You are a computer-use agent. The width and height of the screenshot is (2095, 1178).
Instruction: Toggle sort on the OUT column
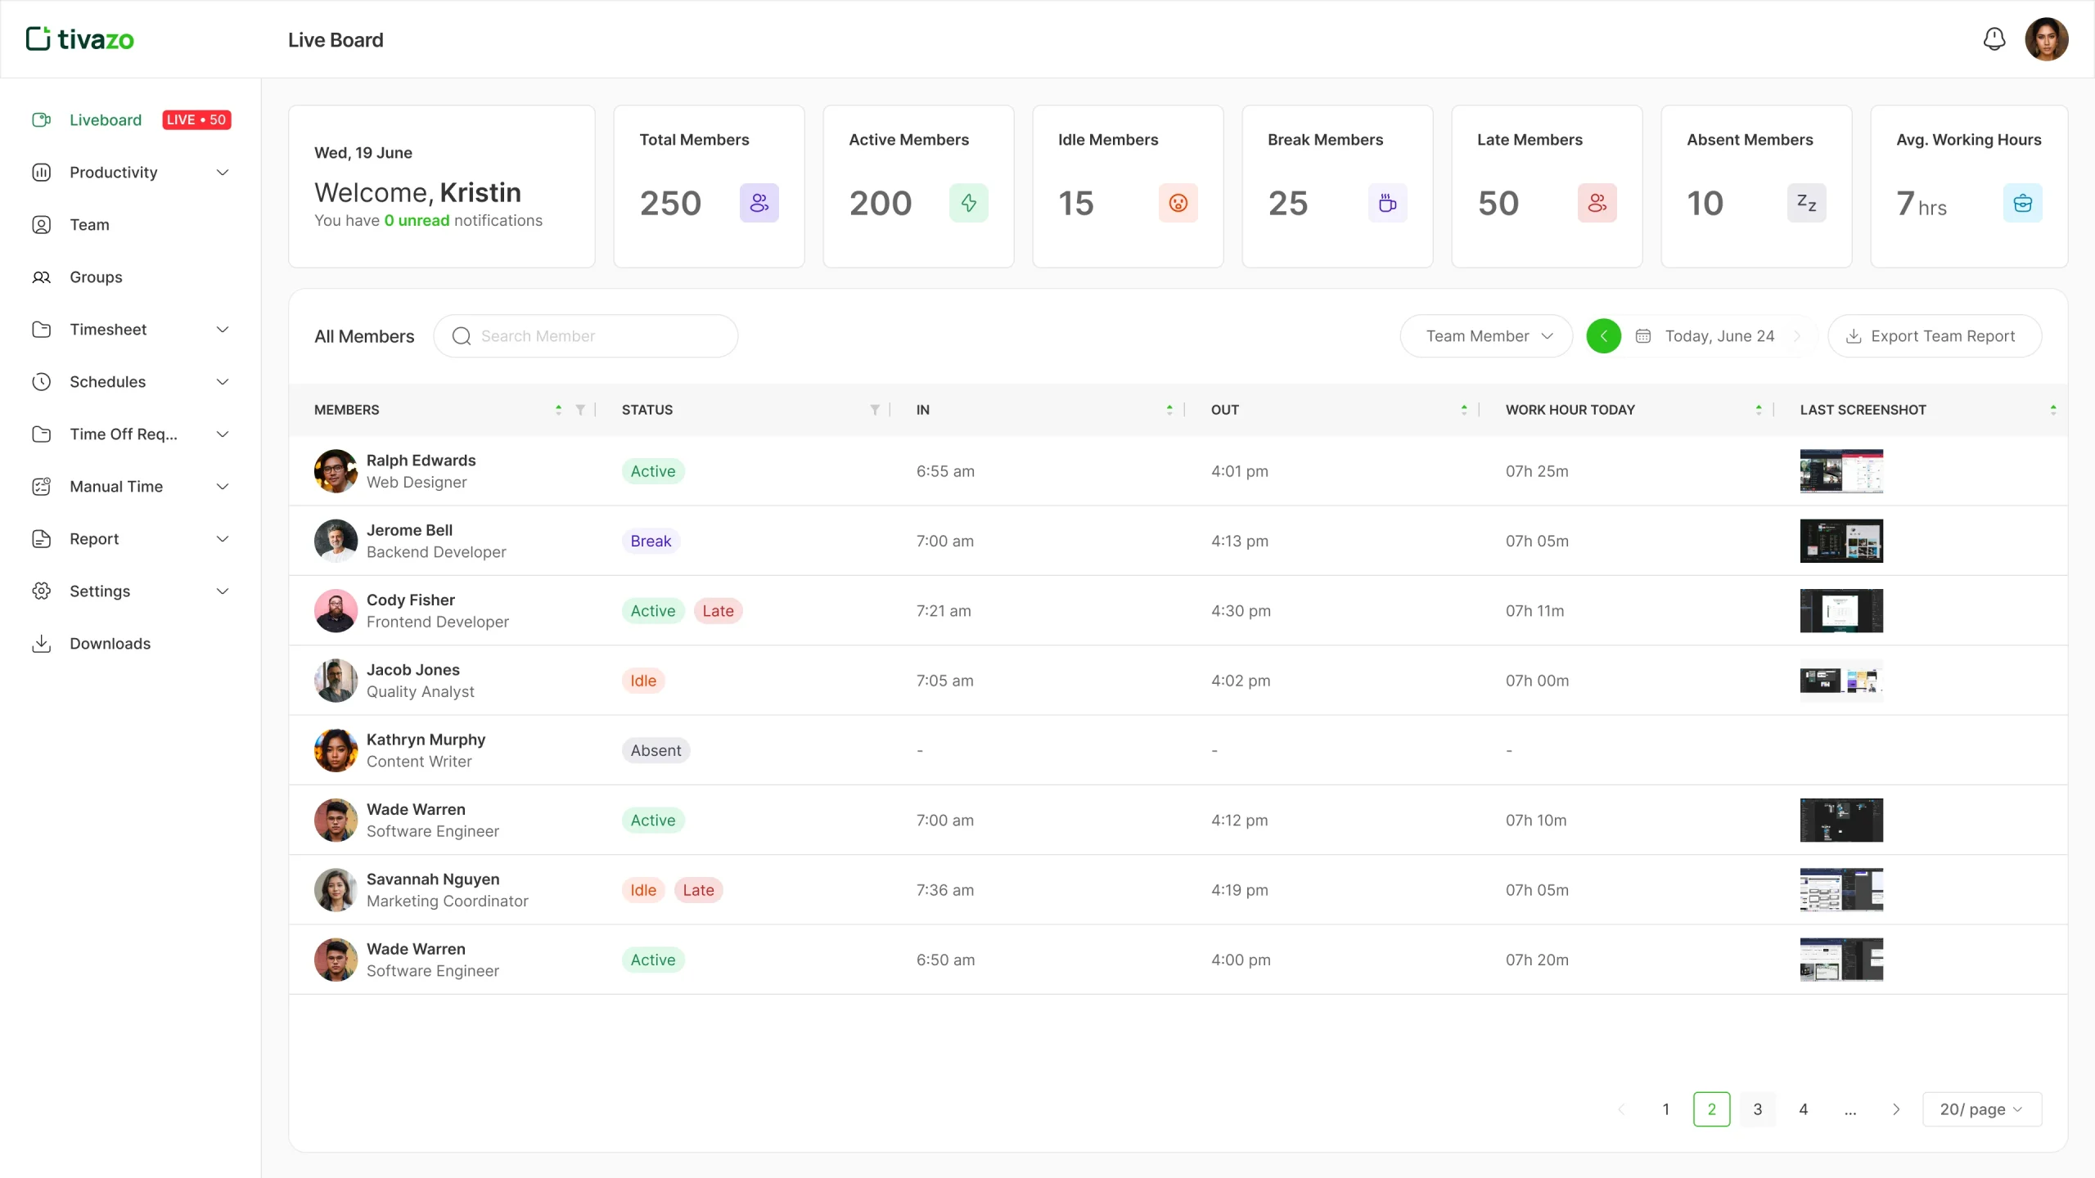pos(1464,410)
